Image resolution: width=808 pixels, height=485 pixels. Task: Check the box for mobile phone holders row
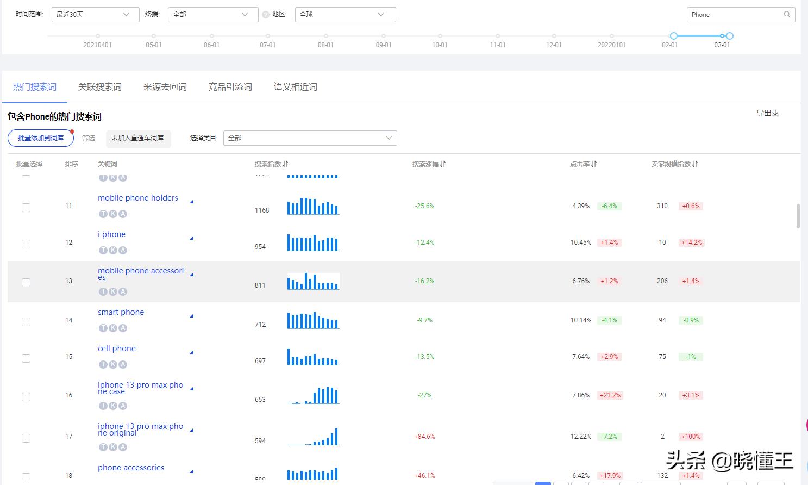(x=26, y=208)
